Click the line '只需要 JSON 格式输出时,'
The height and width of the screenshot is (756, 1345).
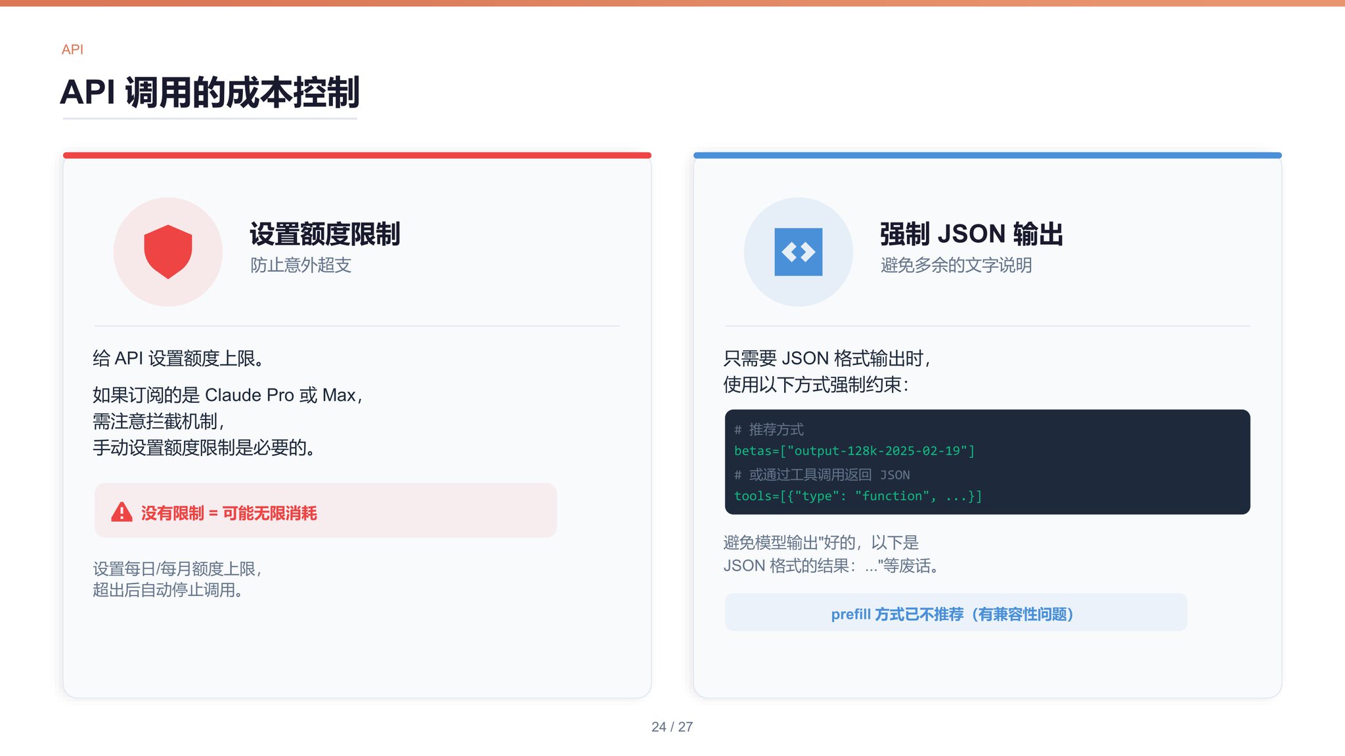pos(826,358)
